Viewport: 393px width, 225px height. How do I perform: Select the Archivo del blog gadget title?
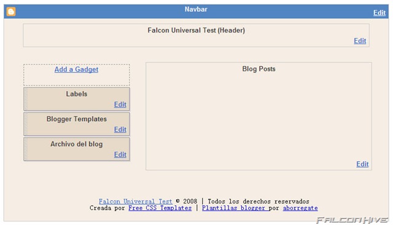pyautogui.click(x=77, y=144)
